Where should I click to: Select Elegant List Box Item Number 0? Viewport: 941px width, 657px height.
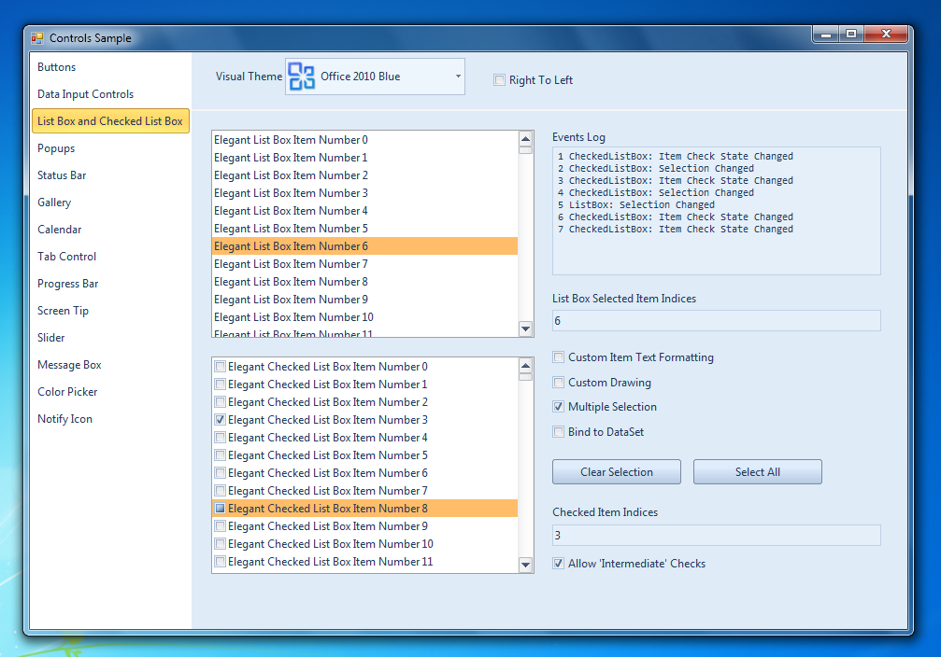click(364, 140)
